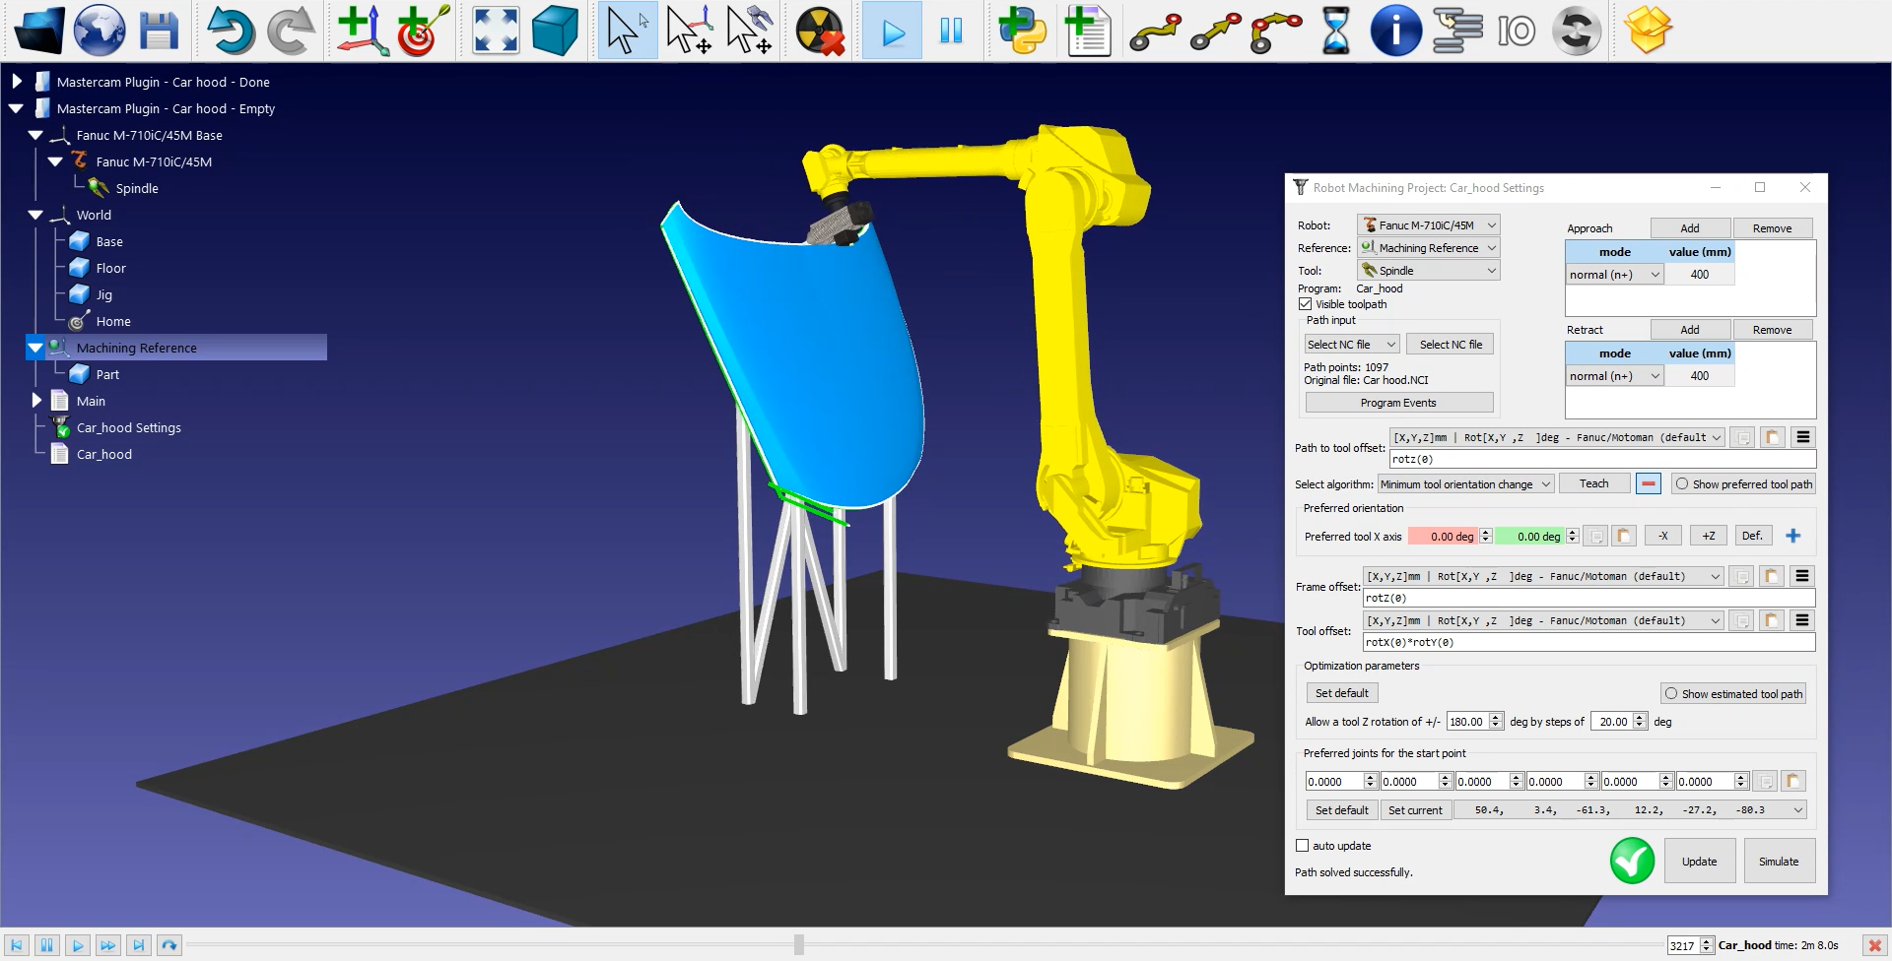Toggle the Visible toolpath checkbox
Screen dimensions: 1892x961
point(1306,304)
